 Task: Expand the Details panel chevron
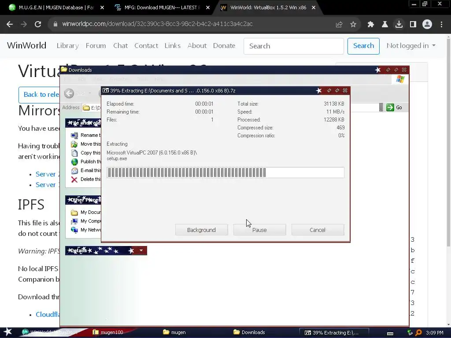[141, 250]
